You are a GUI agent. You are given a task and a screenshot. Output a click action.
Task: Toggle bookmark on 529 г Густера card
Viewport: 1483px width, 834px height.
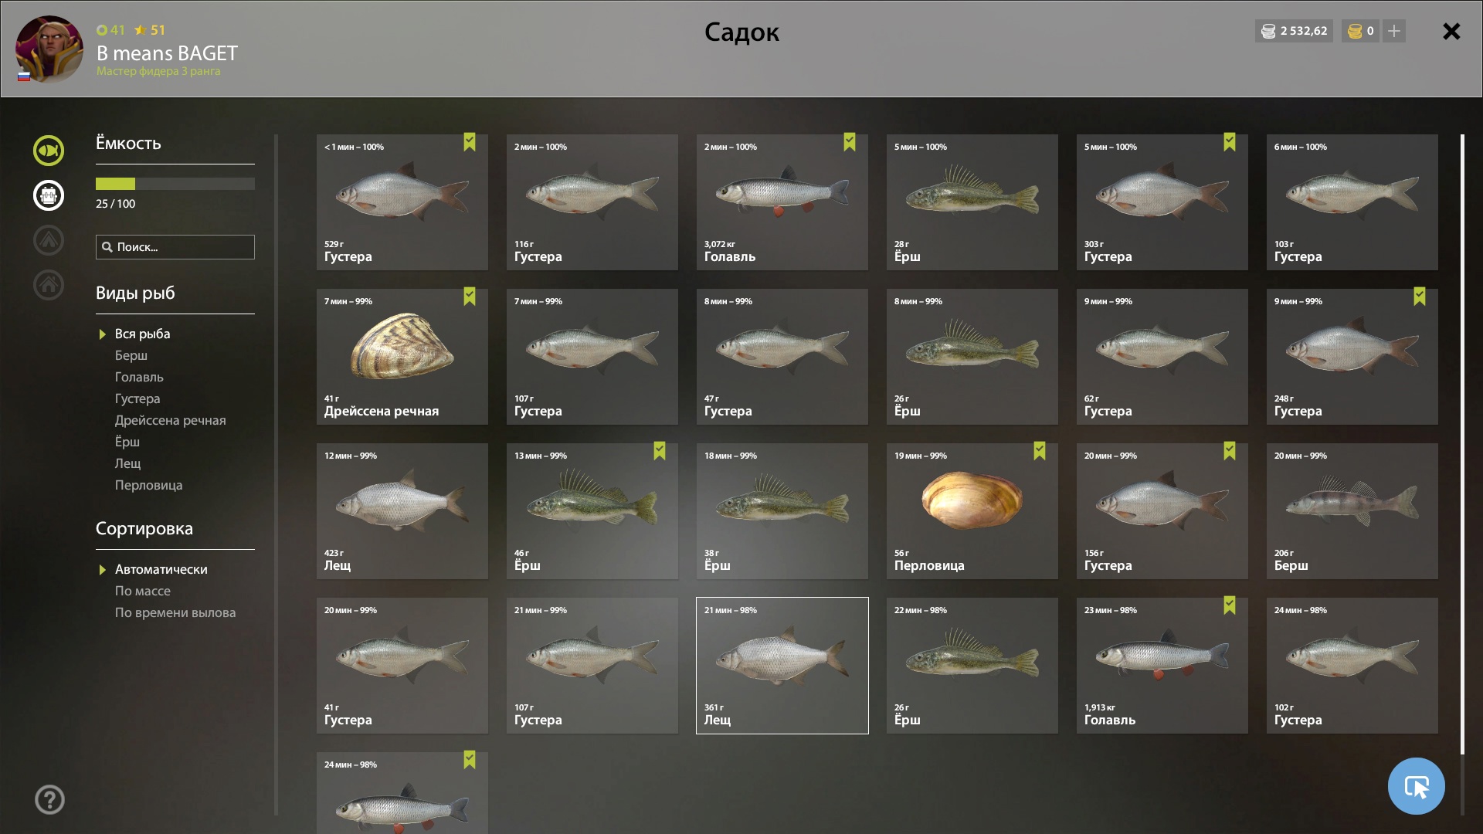pos(470,142)
